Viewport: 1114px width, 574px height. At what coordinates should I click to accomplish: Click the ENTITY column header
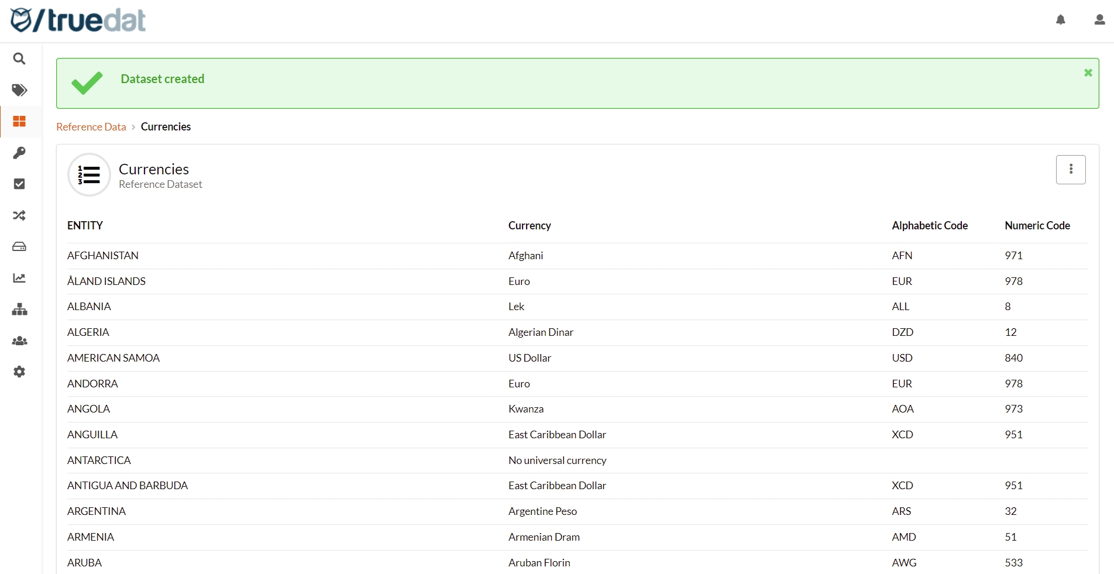tap(85, 226)
